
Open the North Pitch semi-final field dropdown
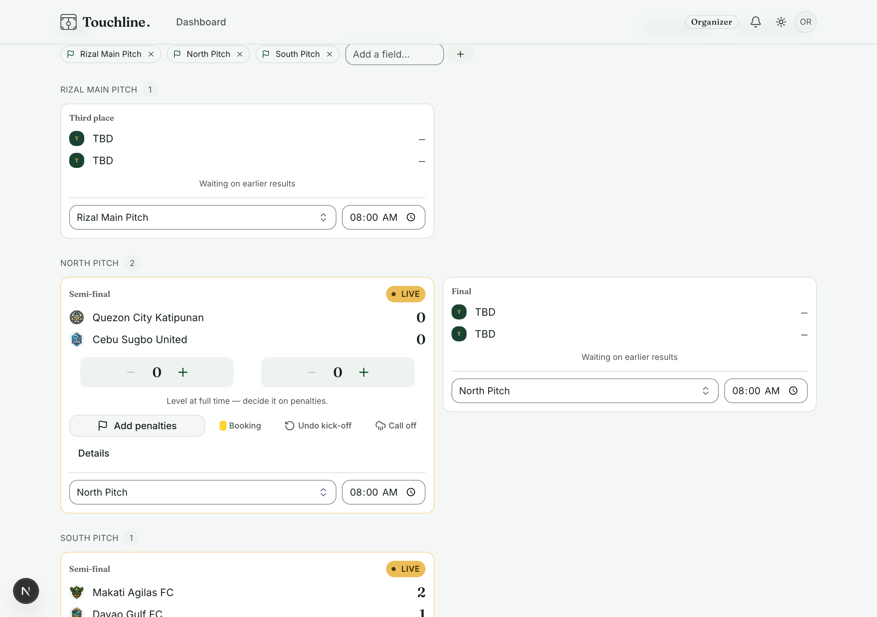coord(202,492)
